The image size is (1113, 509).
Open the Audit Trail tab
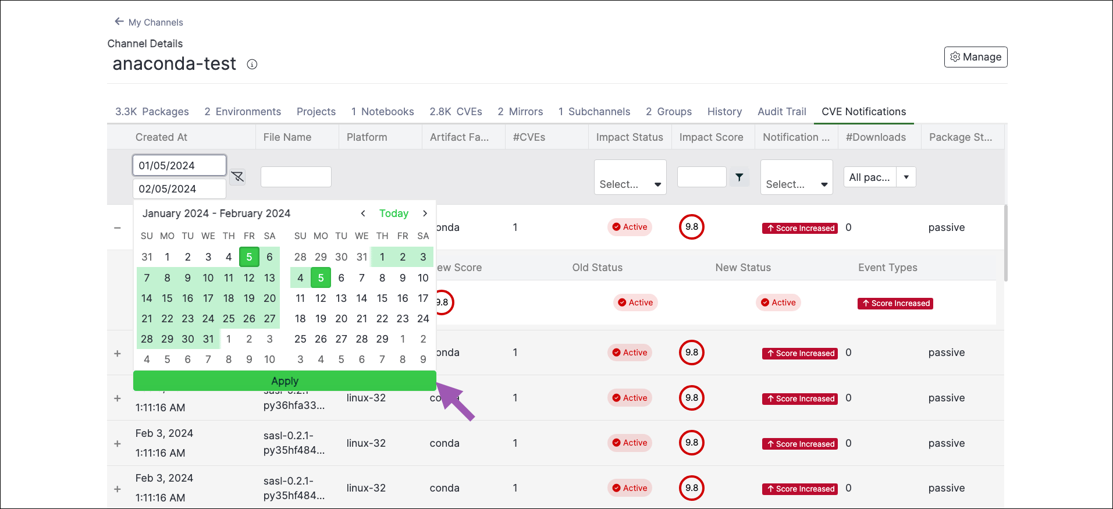point(781,112)
